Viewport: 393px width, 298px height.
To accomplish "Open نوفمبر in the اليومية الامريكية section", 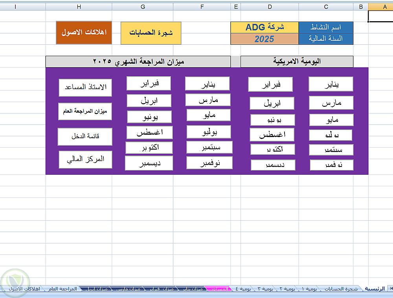I will (332, 165).
